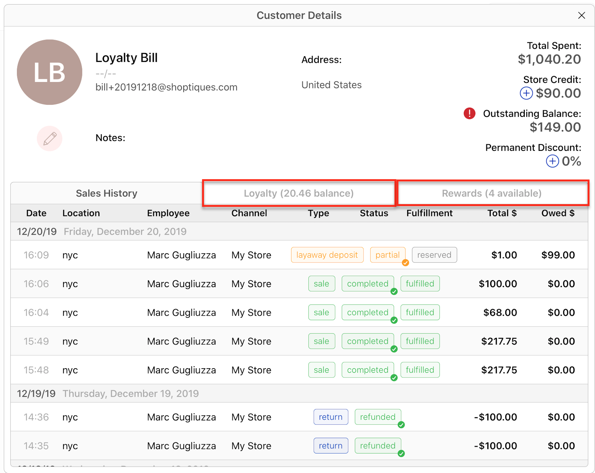Click return badge on 14:35 row
This screenshot has width=595, height=473.
coord(331,446)
